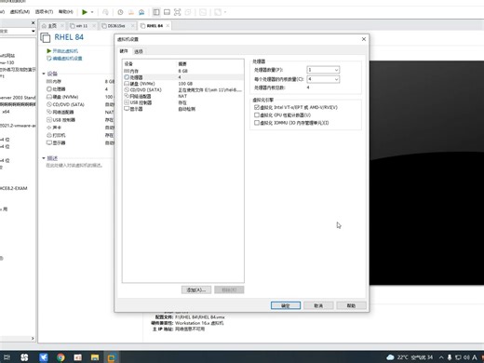Start the VM with the green play icon

(x=85, y=12)
